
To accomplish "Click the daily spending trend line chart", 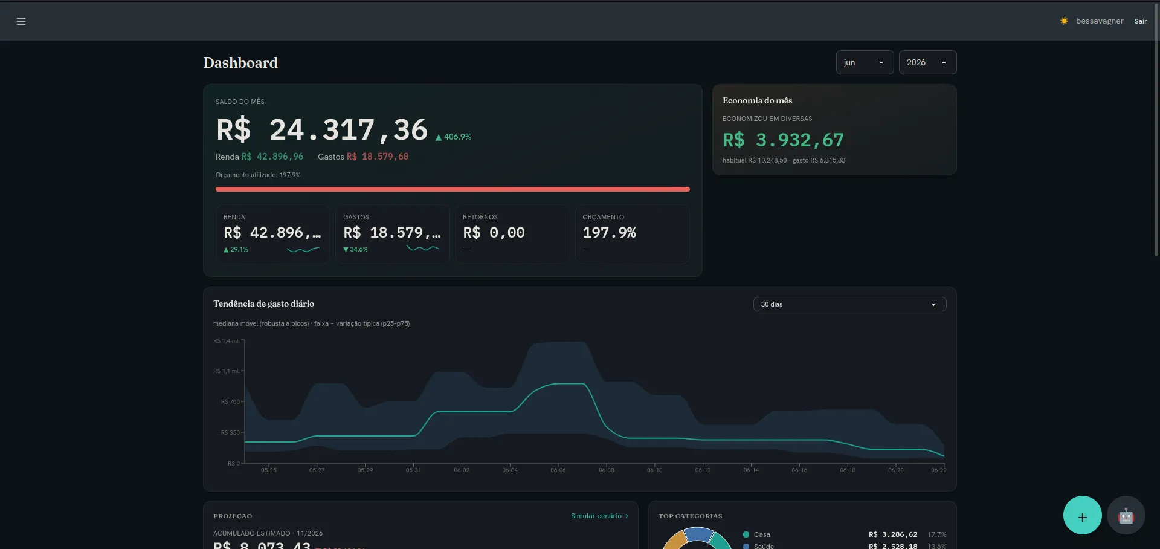I will click(594, 402).
